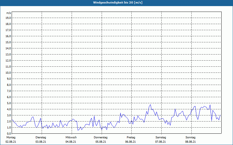Select the date 06.08.21
This screenshot has height=145, width=233.
[x=130, y=142]
